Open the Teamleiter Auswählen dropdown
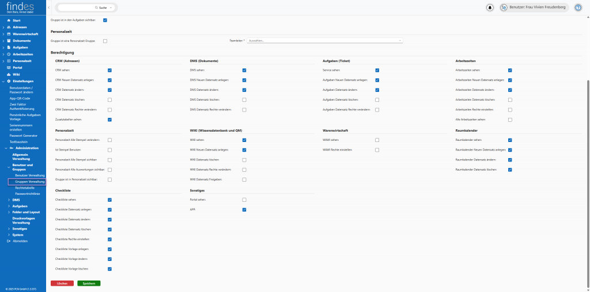 tap(324, 41)
